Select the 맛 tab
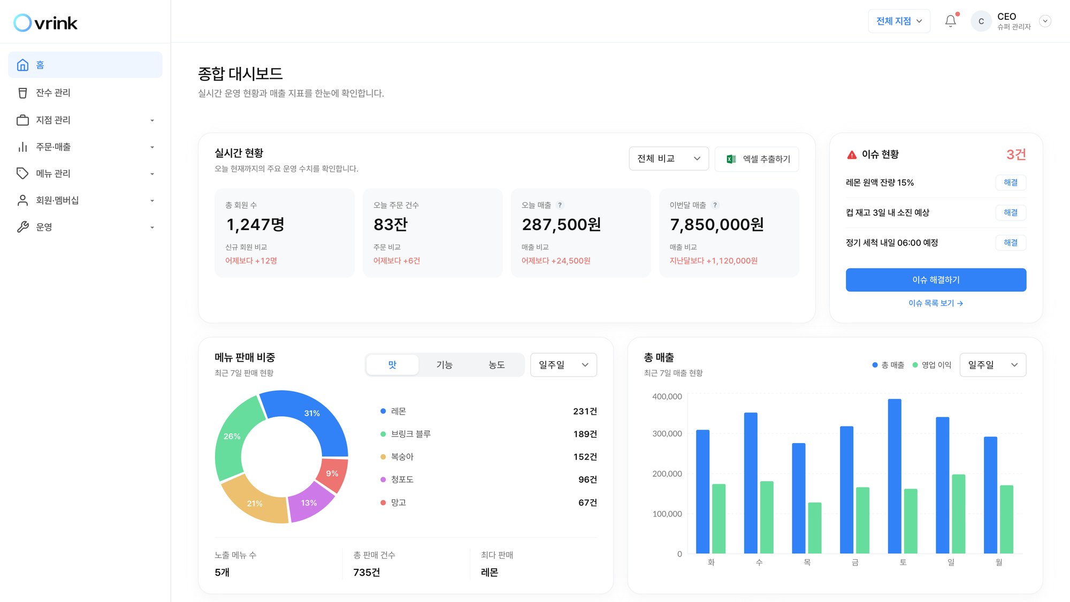The image size is (1070, 602). point(392,364)
